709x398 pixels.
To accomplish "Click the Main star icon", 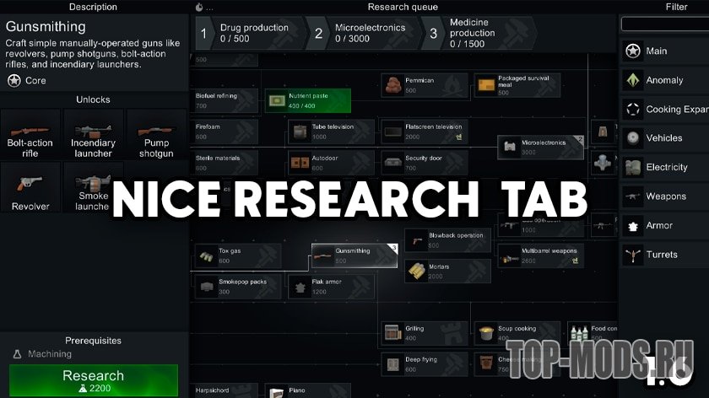I will click(x=632, y=51).
